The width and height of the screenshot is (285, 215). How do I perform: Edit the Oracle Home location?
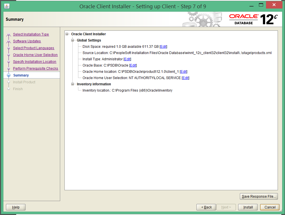183,72
